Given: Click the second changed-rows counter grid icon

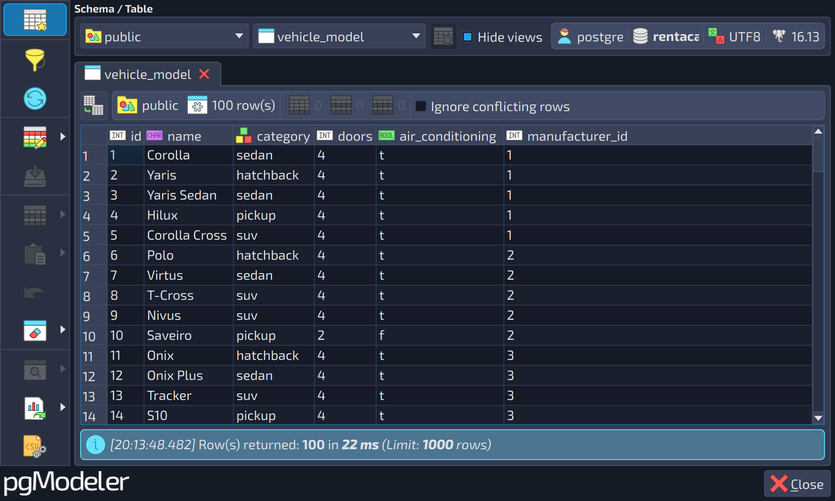Looking at the screenshot, I should [341, 105].
